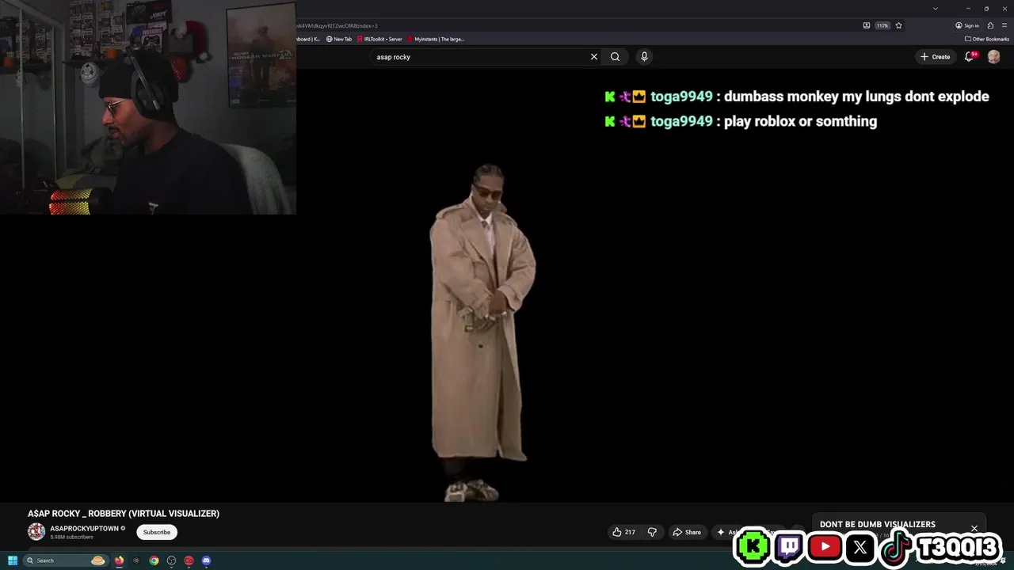Open Firefox from the taskbar
This screenshot has width=1014, height=570.
coord(119,560)
